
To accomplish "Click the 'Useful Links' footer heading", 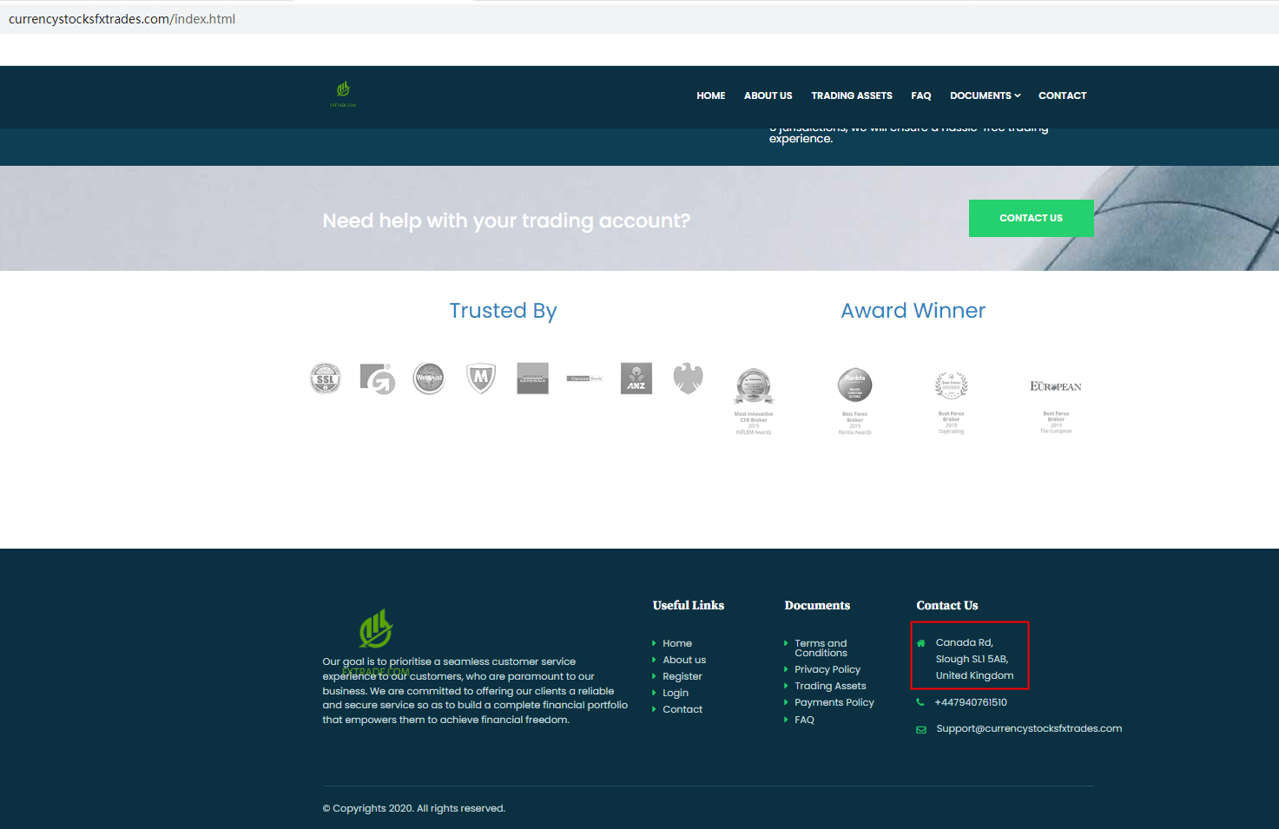I will coord(689,605).
